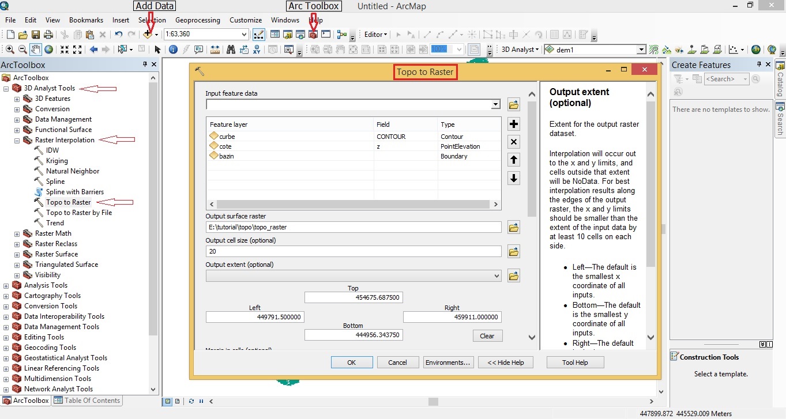Viewport: 786px width, 419px height.
Task: Open the Customize menu
Action: [x=246, y=20]
